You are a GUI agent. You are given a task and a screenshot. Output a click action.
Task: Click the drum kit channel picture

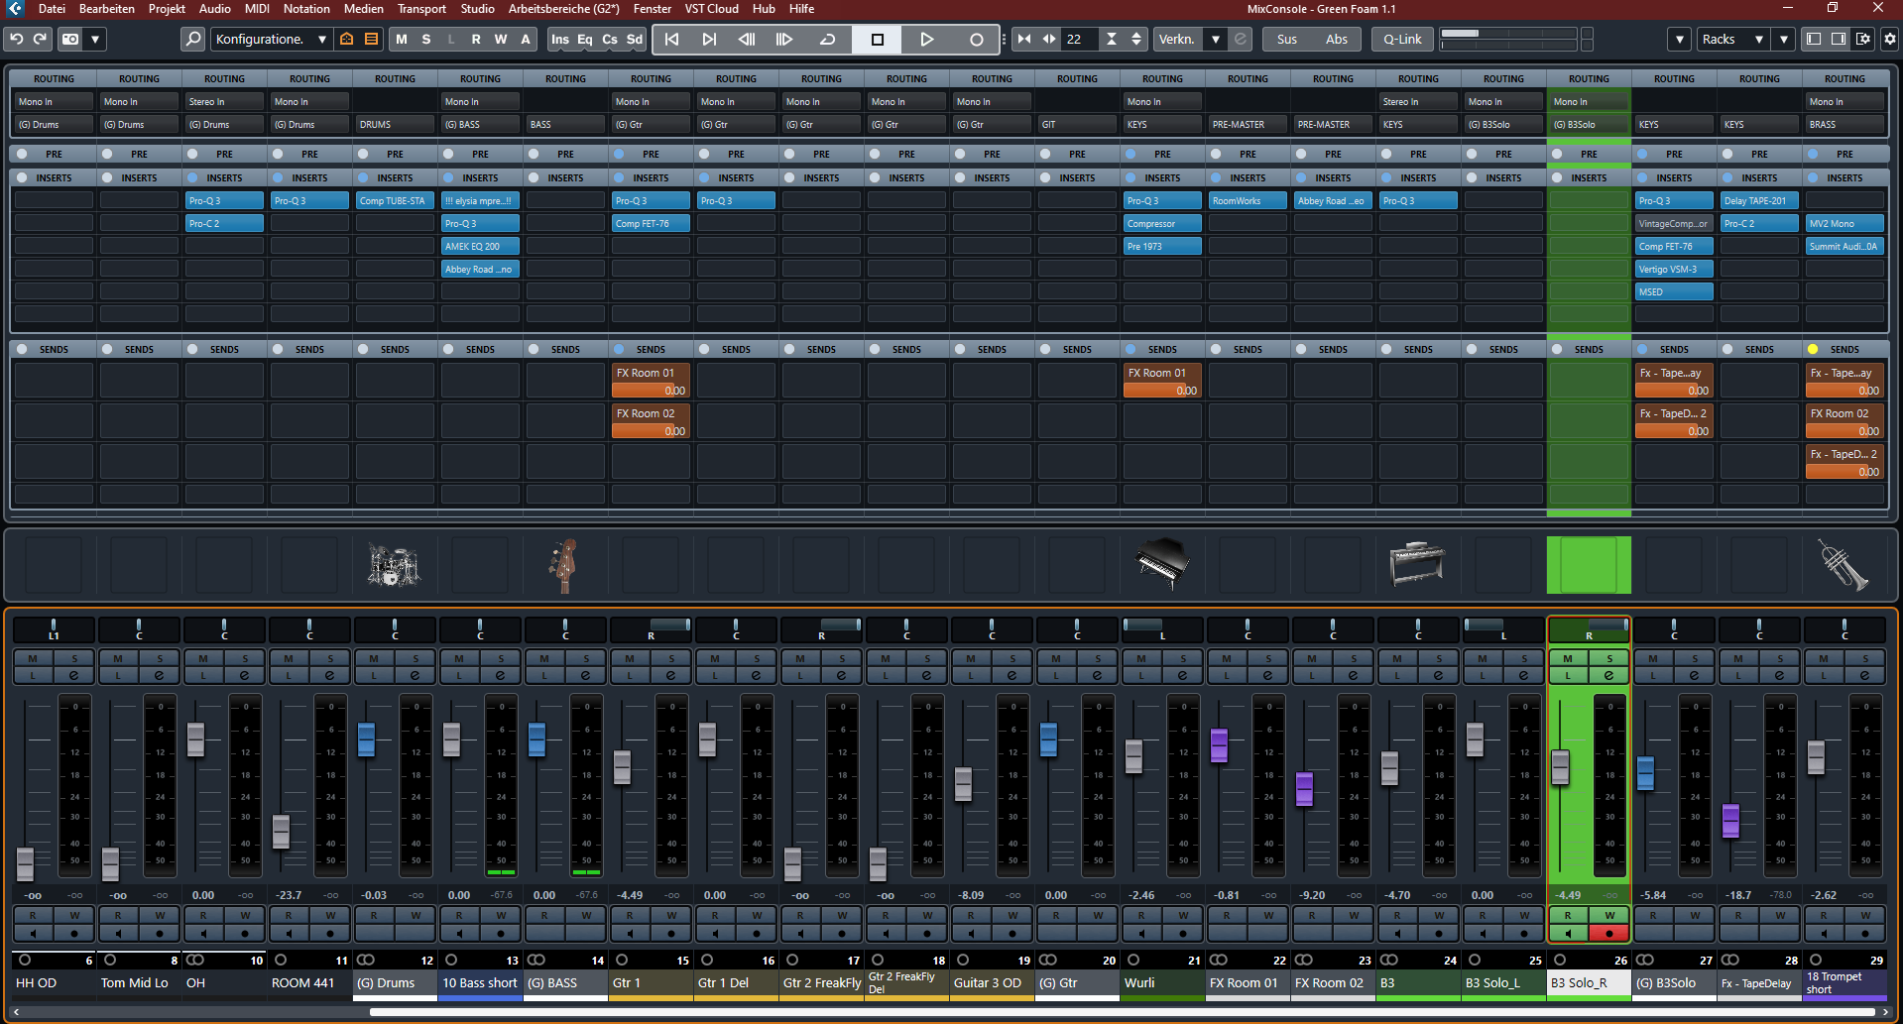point(395,565)
